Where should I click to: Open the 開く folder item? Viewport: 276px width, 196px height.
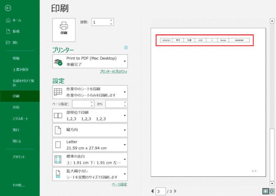tap(14, 42)
